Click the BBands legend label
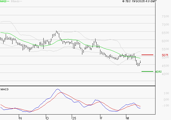171x120 pixels. [x=15, y=1]
